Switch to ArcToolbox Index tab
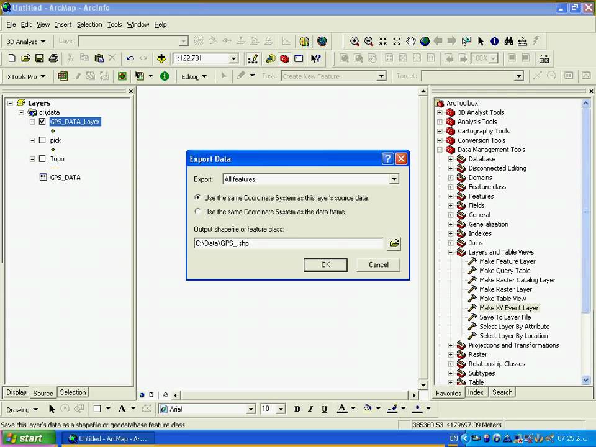Screen dimensions: 596x447 pyautogui.click(x=476, y=392)
